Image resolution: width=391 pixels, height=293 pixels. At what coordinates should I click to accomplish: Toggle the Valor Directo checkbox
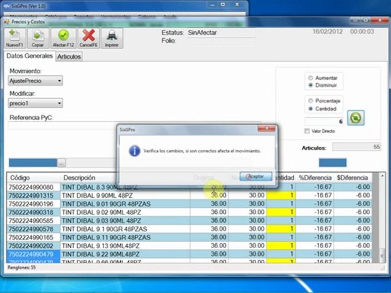tap(307, 131)
